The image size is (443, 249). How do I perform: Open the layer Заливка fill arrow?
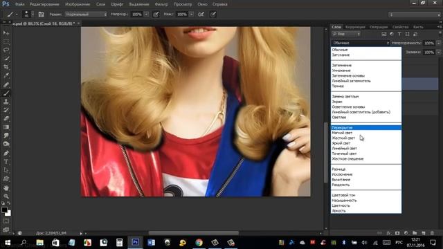point(438,53)
